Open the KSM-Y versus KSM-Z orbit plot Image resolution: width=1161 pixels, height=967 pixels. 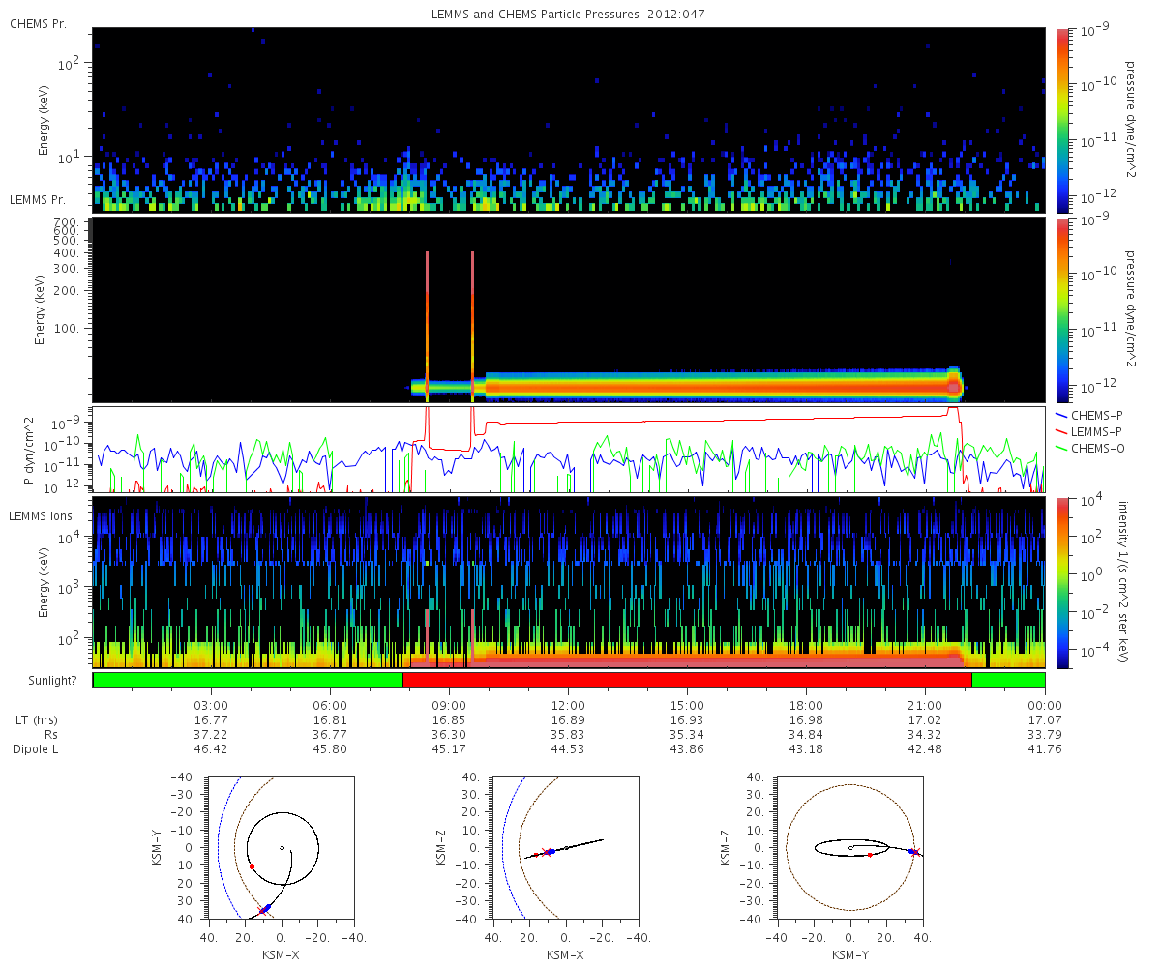(x=849, y=848)
